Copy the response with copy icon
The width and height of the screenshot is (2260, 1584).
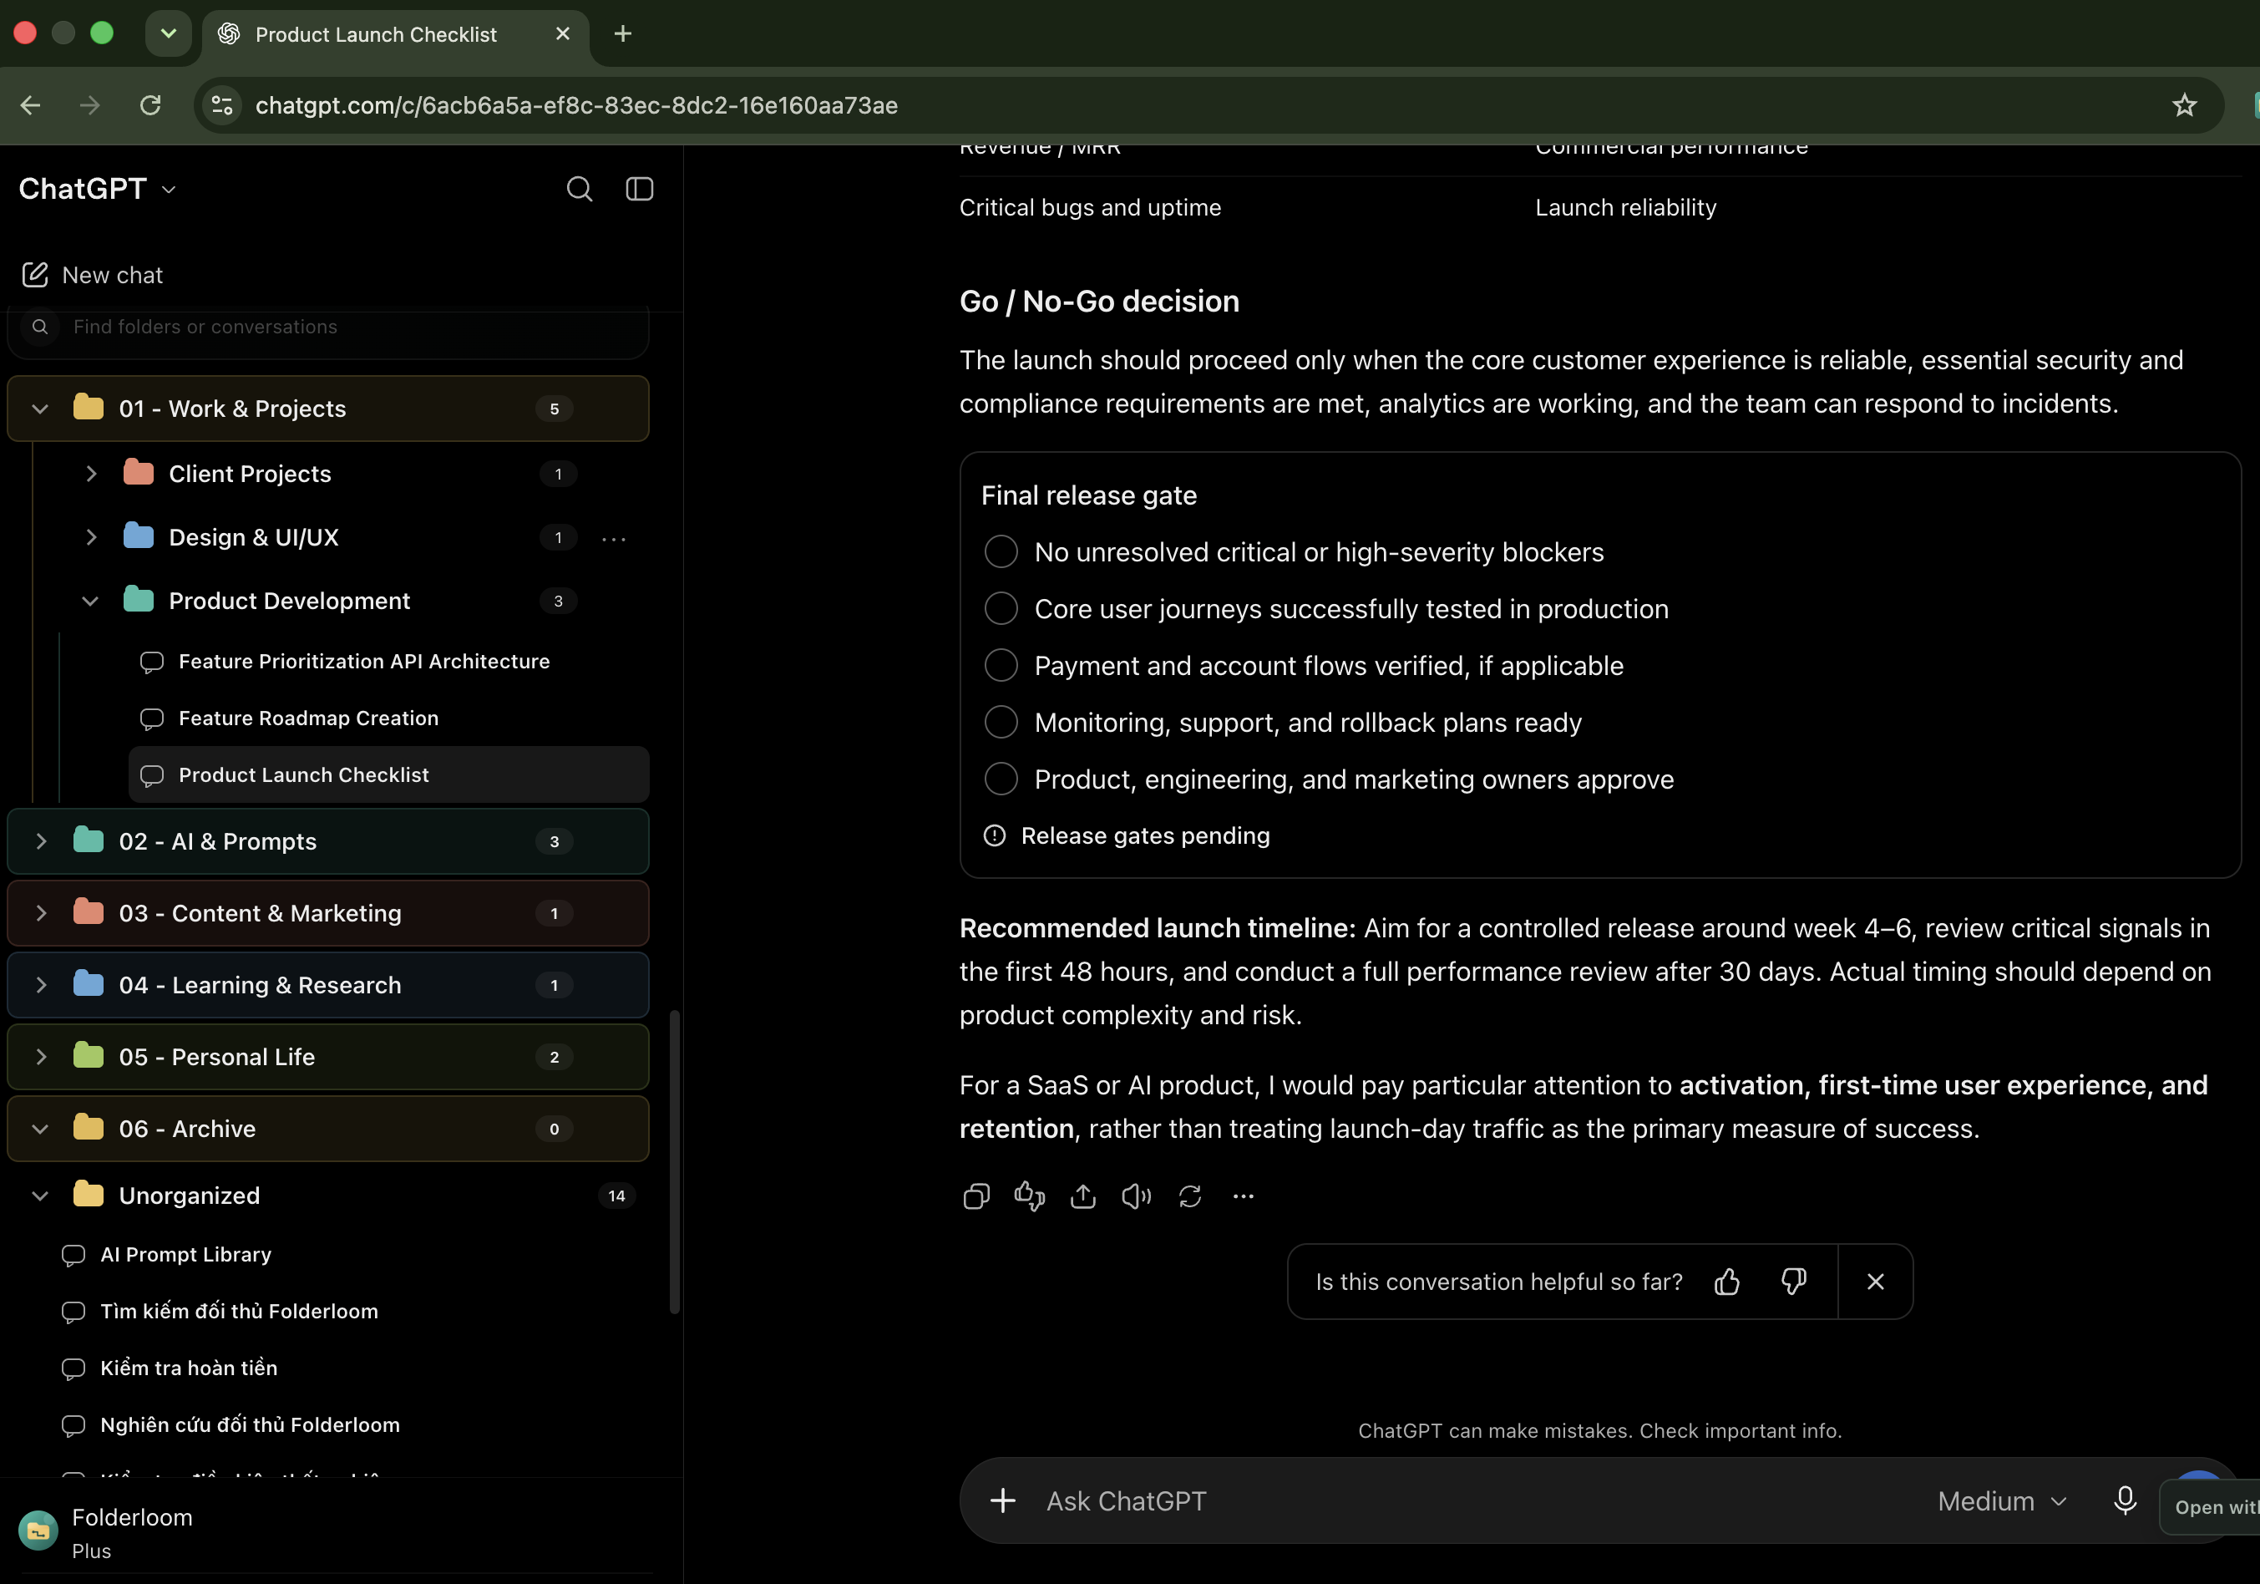coord(975,1196)
